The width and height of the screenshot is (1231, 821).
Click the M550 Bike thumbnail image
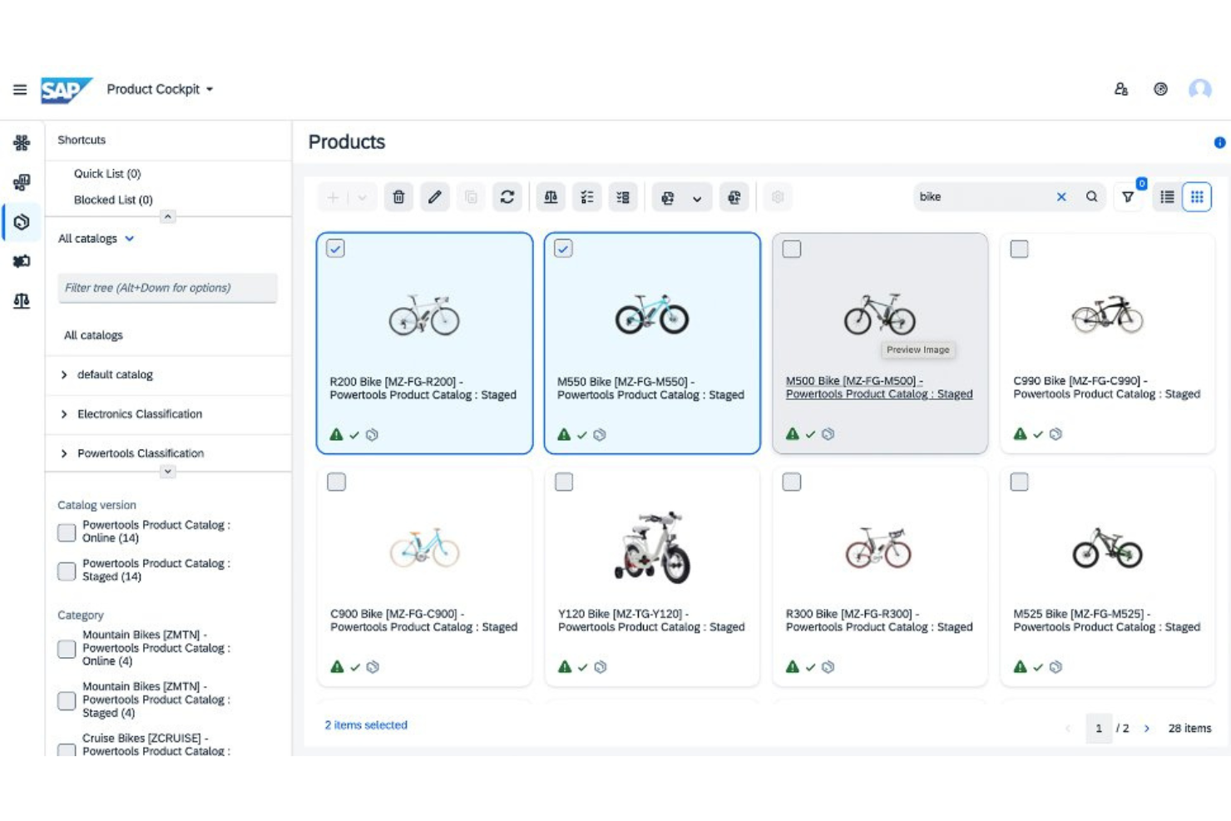[x=652, y=314]
